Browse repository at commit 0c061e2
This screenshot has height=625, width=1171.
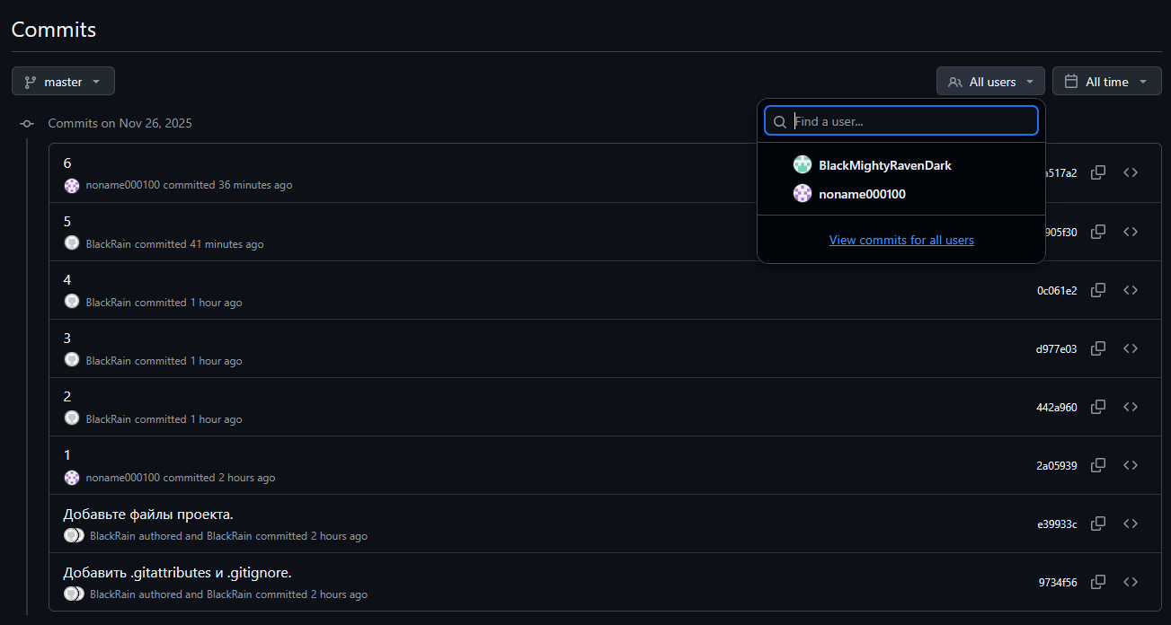1131,290
